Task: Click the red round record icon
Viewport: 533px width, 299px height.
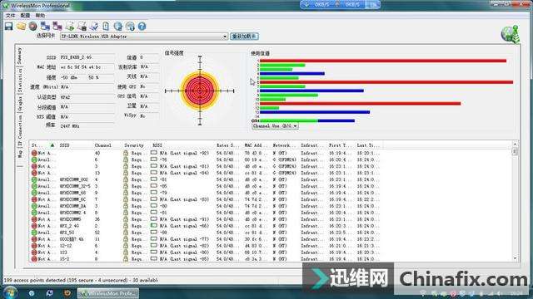Action: coord(33,26)
